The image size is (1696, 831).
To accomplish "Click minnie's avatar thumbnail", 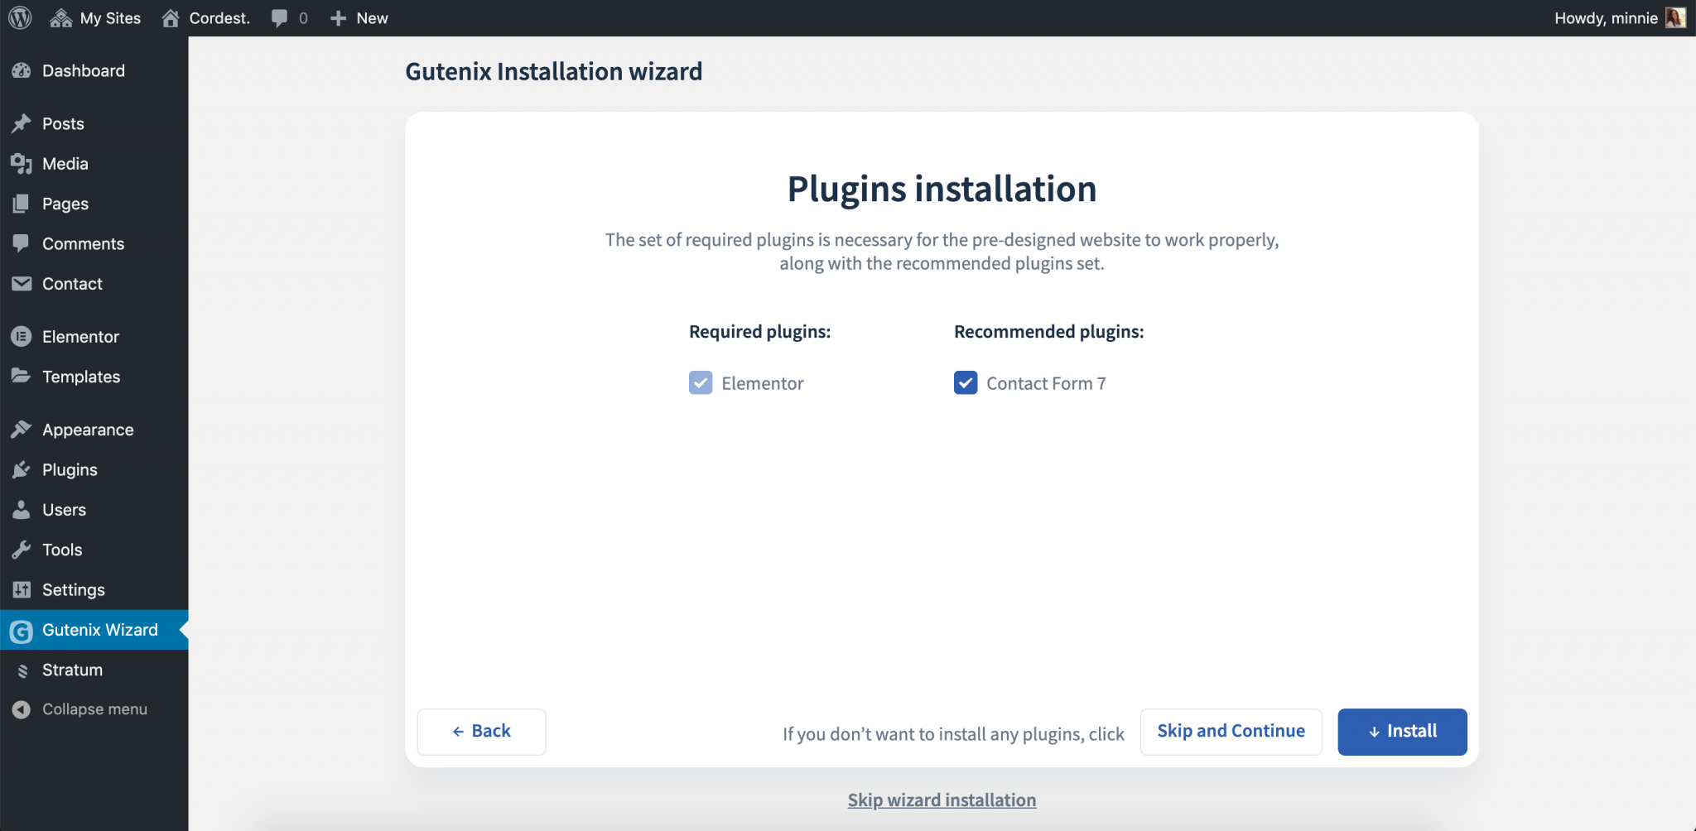I will (1675, 17).
